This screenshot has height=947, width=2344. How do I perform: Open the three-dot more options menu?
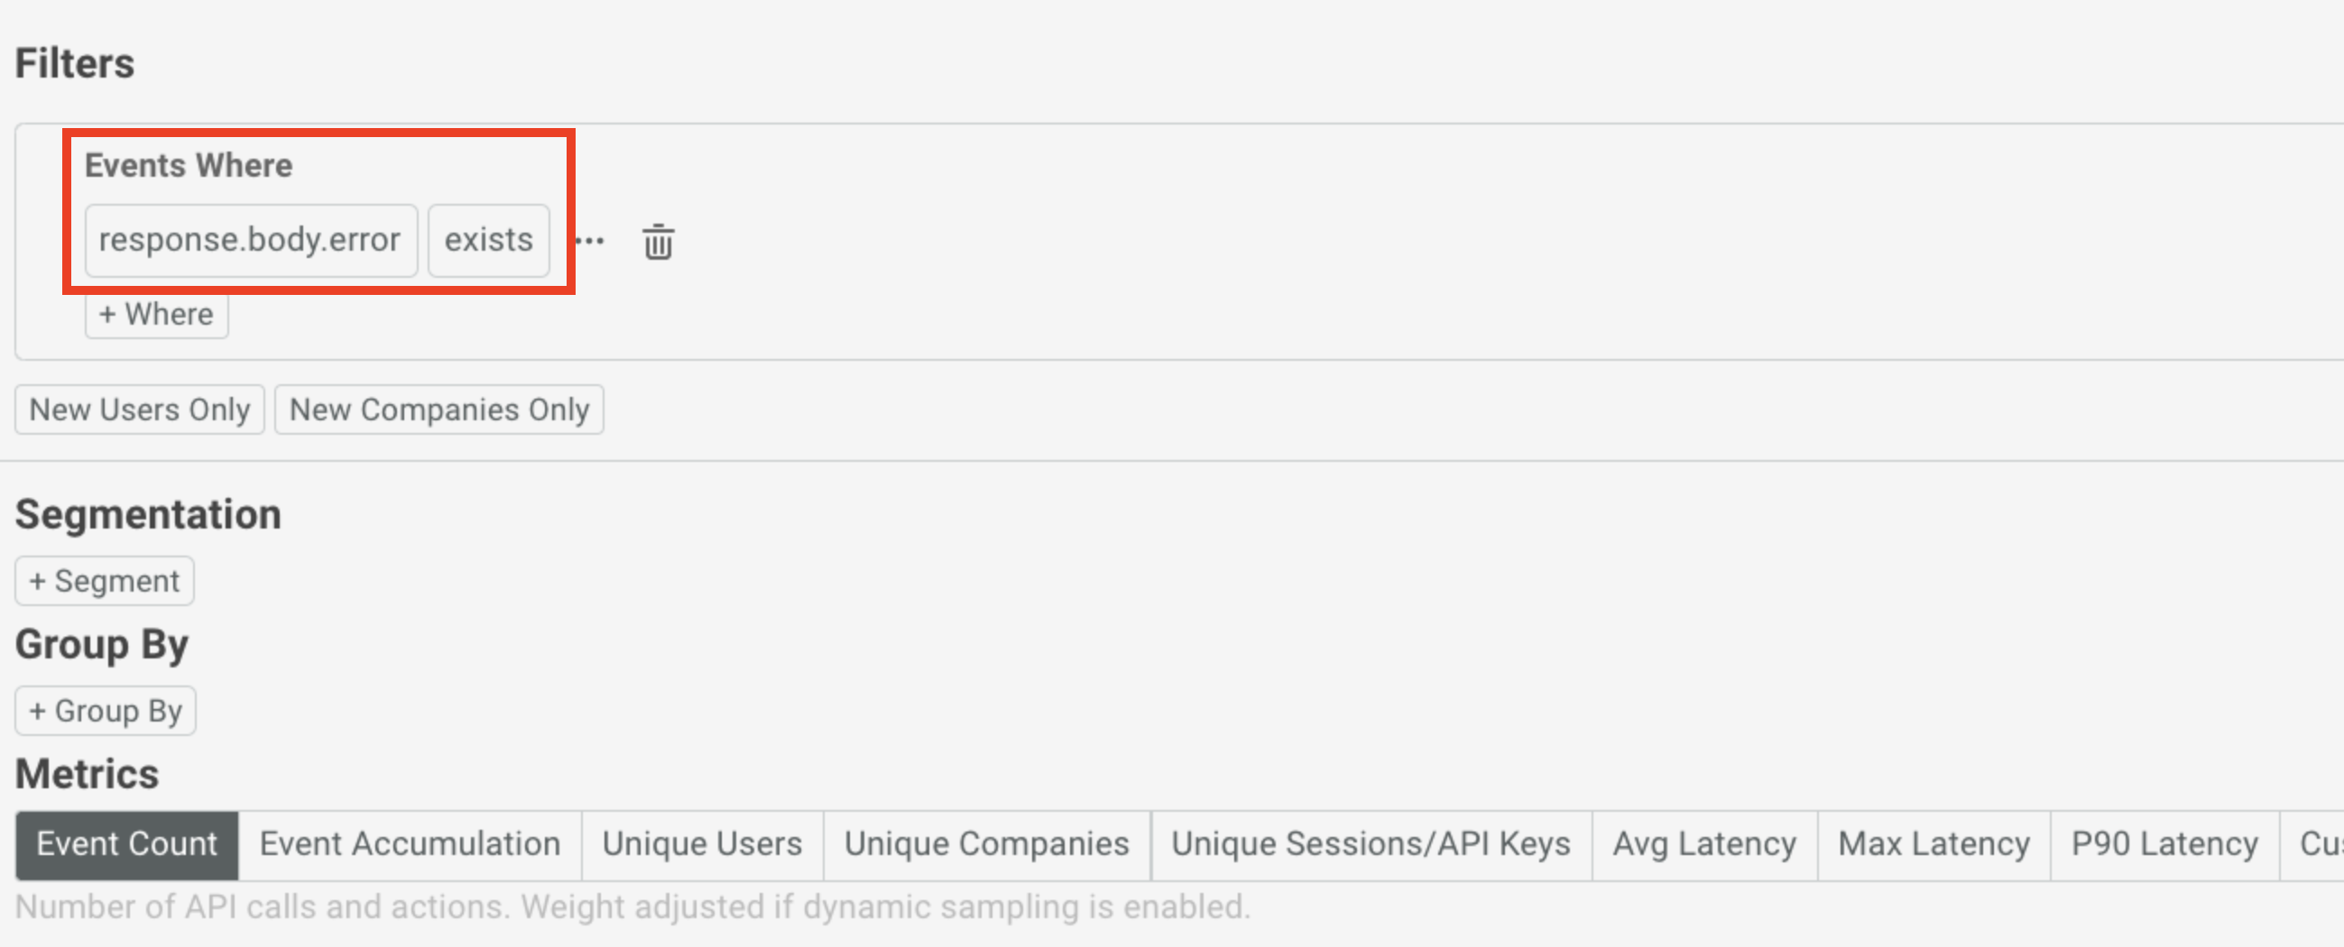click(591, 241)
